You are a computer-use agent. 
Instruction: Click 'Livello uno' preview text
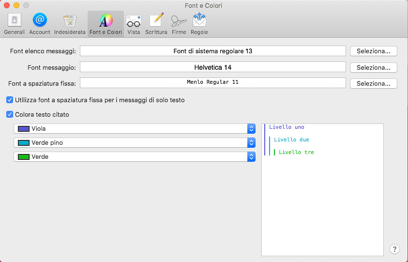[x=287, y=127]
